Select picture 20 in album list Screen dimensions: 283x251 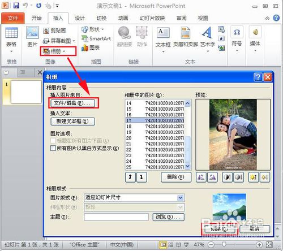pyautogui.click(x=155, y=138)
